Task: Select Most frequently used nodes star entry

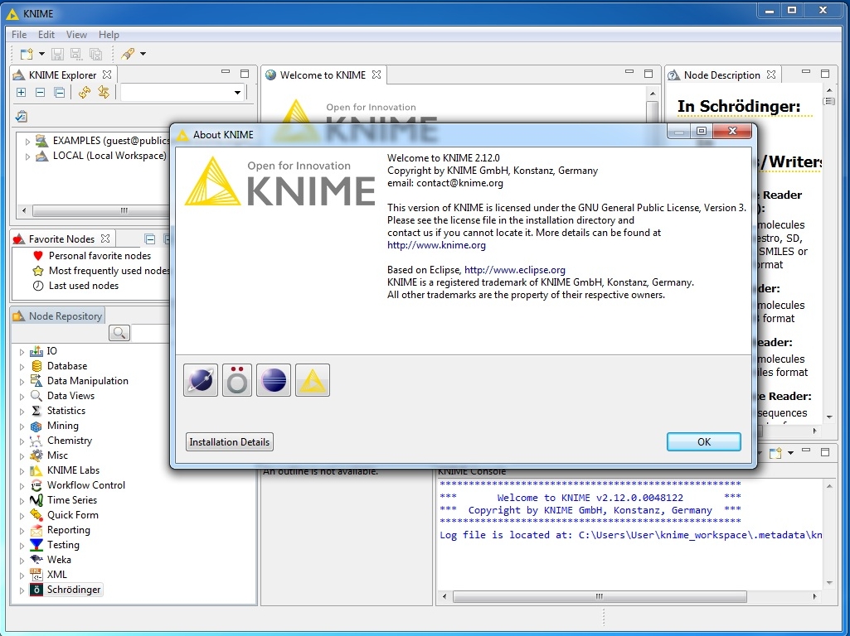Action: tap(101, 271)
